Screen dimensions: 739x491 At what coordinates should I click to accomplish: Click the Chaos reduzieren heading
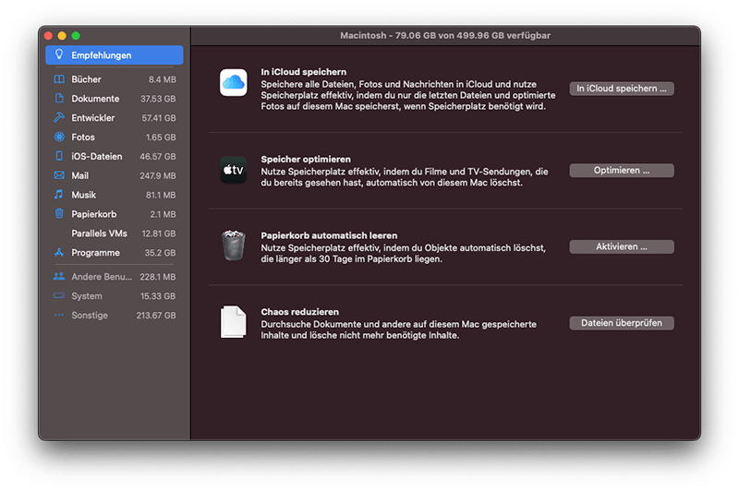299,312
